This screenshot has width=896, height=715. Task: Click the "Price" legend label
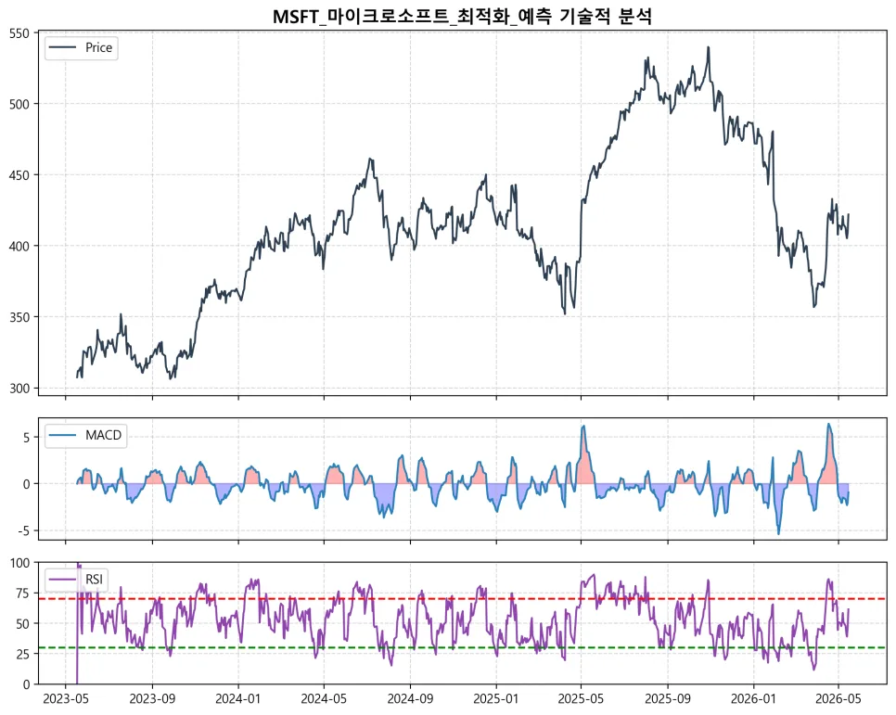[99, 47]
